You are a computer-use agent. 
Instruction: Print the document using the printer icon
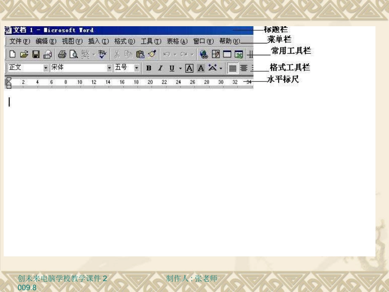[62, 54]
